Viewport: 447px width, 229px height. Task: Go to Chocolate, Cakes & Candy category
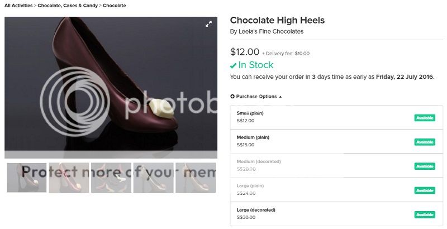[x=67, y=6]
